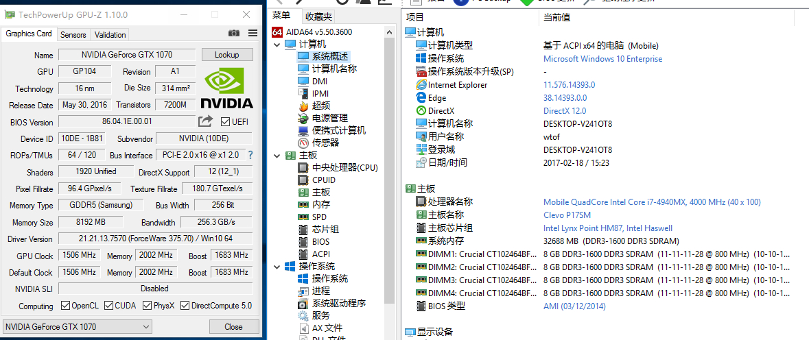Click the GPU-Z screenshot camera icon
Screen dimensions: 809x340
[234, 33]
